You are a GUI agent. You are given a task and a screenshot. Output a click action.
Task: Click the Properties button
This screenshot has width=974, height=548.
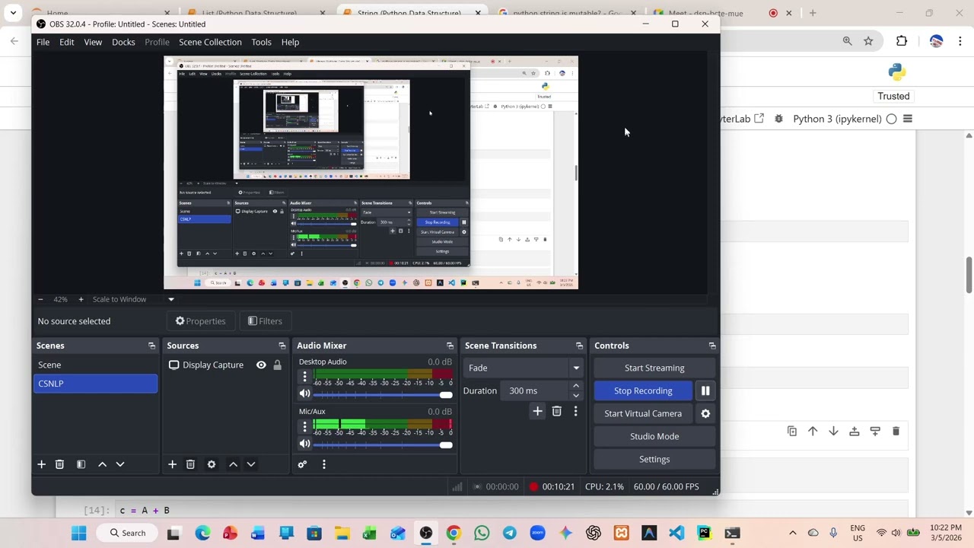(x=200, y=321)
